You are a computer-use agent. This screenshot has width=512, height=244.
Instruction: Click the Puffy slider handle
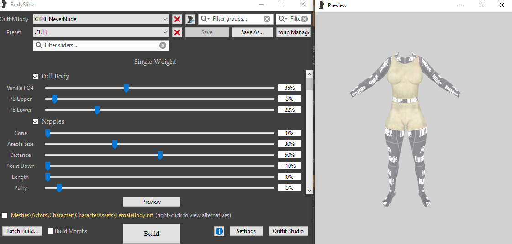(59, 188)
